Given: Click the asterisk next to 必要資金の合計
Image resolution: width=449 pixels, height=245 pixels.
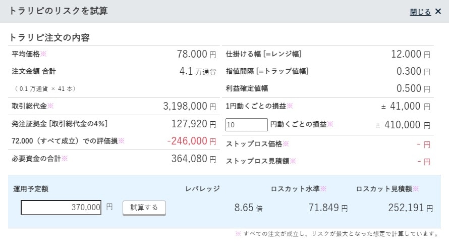Looking at the screenshot, I should 65,158.
